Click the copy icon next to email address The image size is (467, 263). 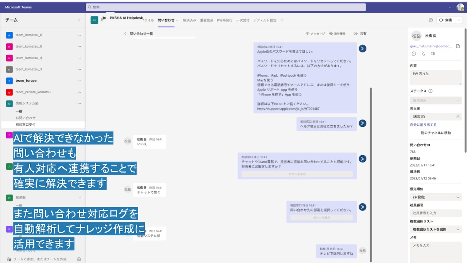pos(458,46)
